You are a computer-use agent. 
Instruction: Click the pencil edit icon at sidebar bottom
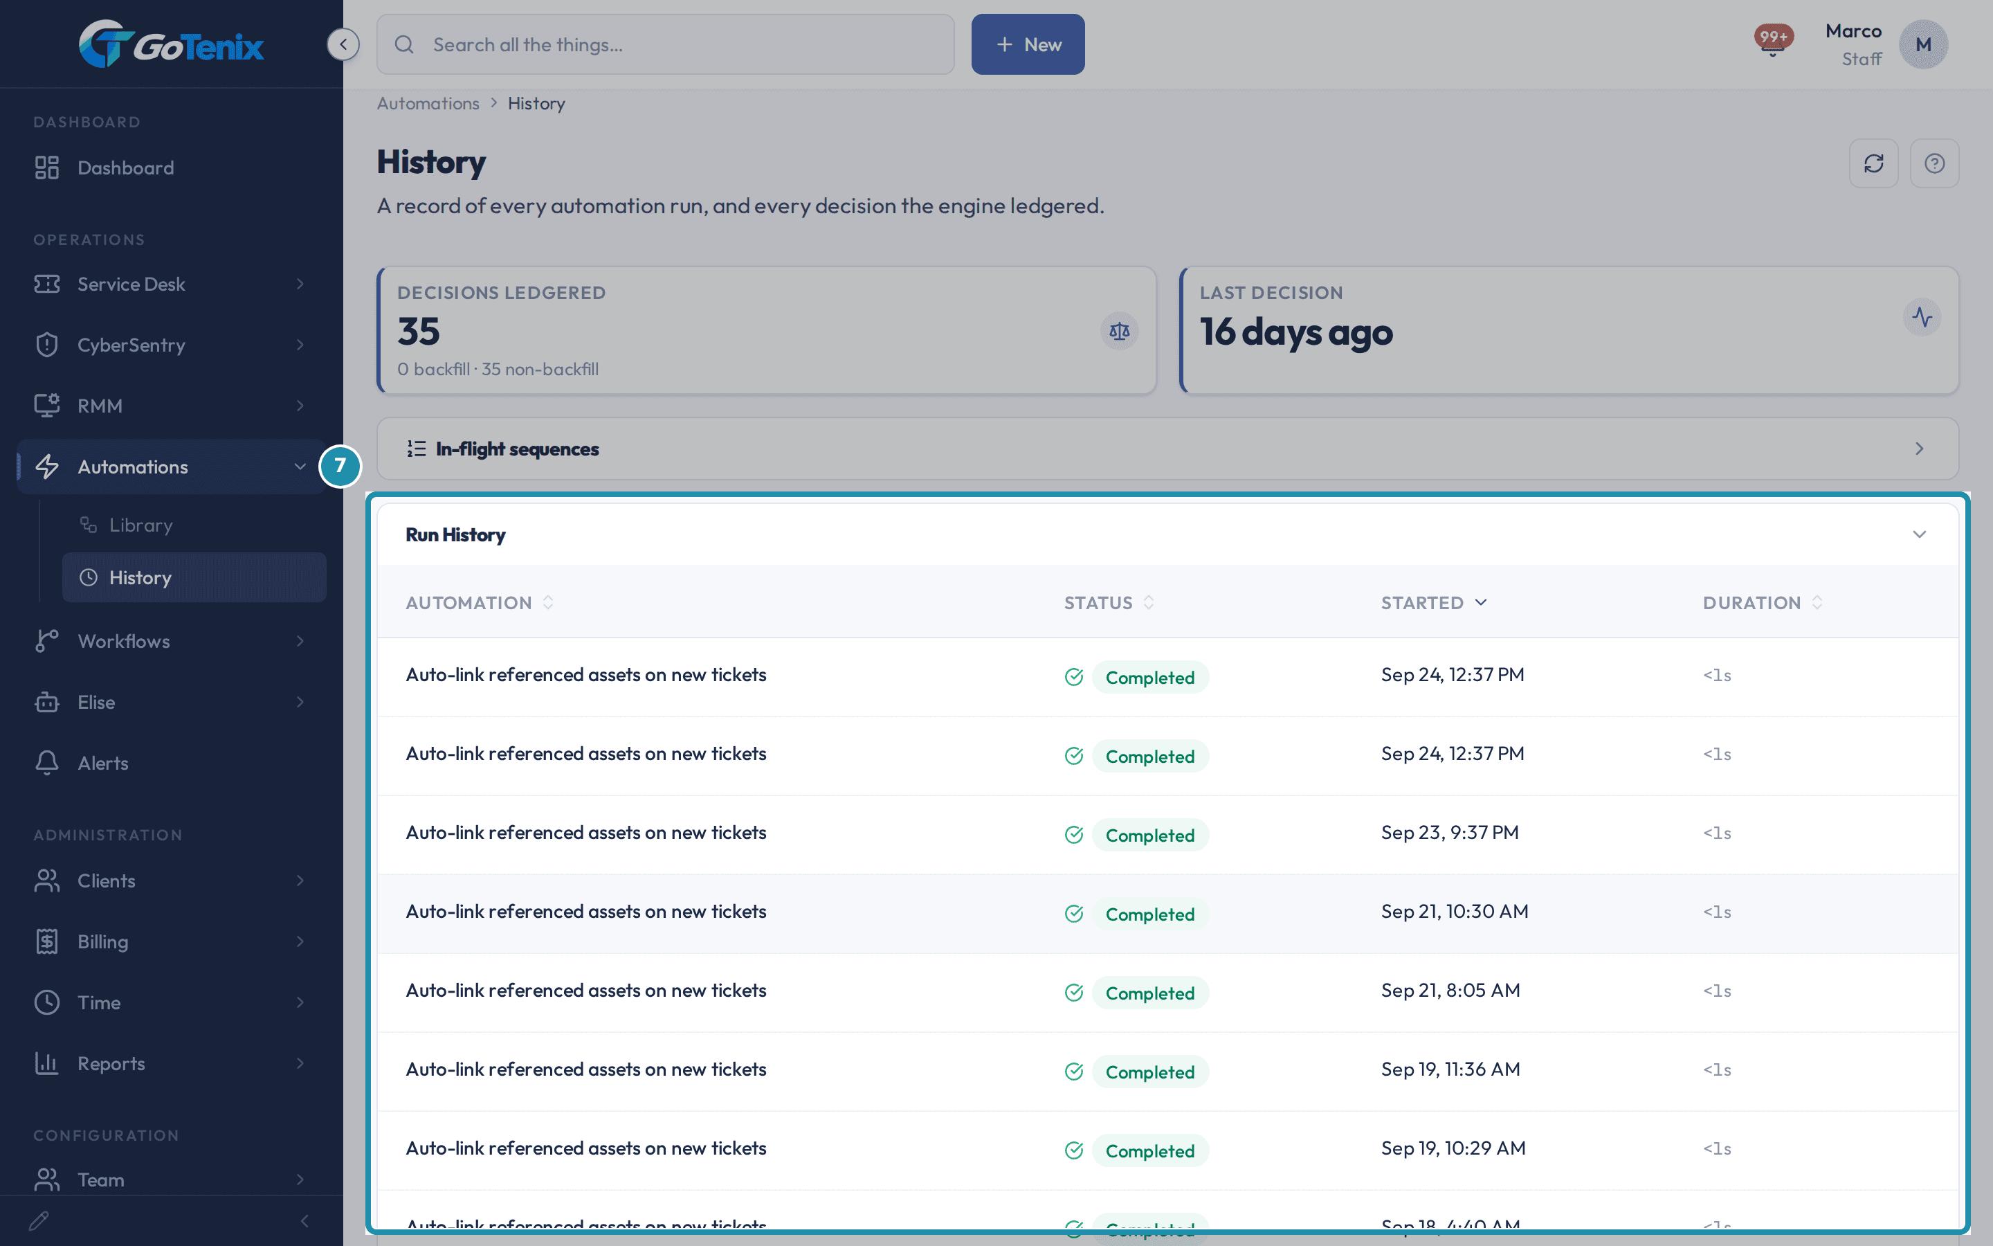pyautogui.click(x=39, y=1220)
